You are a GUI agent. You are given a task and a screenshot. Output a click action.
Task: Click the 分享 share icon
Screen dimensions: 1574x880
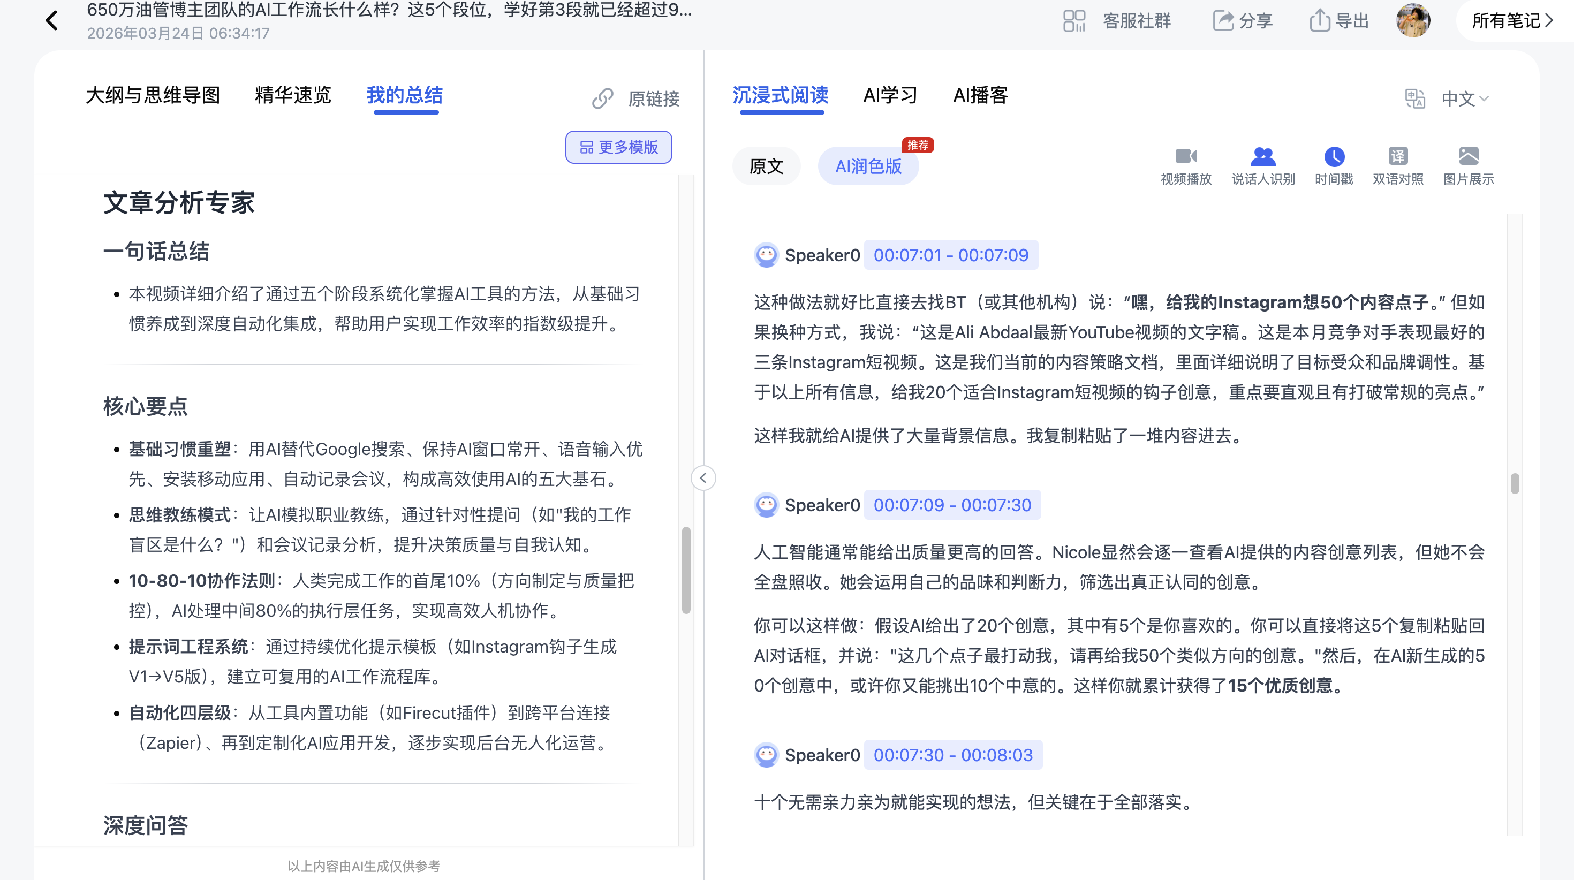tap(1223, 21)
